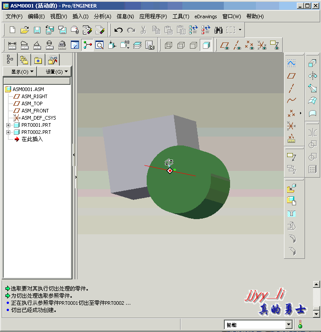
Task: Open the 文件(F) menu
Action: (14, 17)
